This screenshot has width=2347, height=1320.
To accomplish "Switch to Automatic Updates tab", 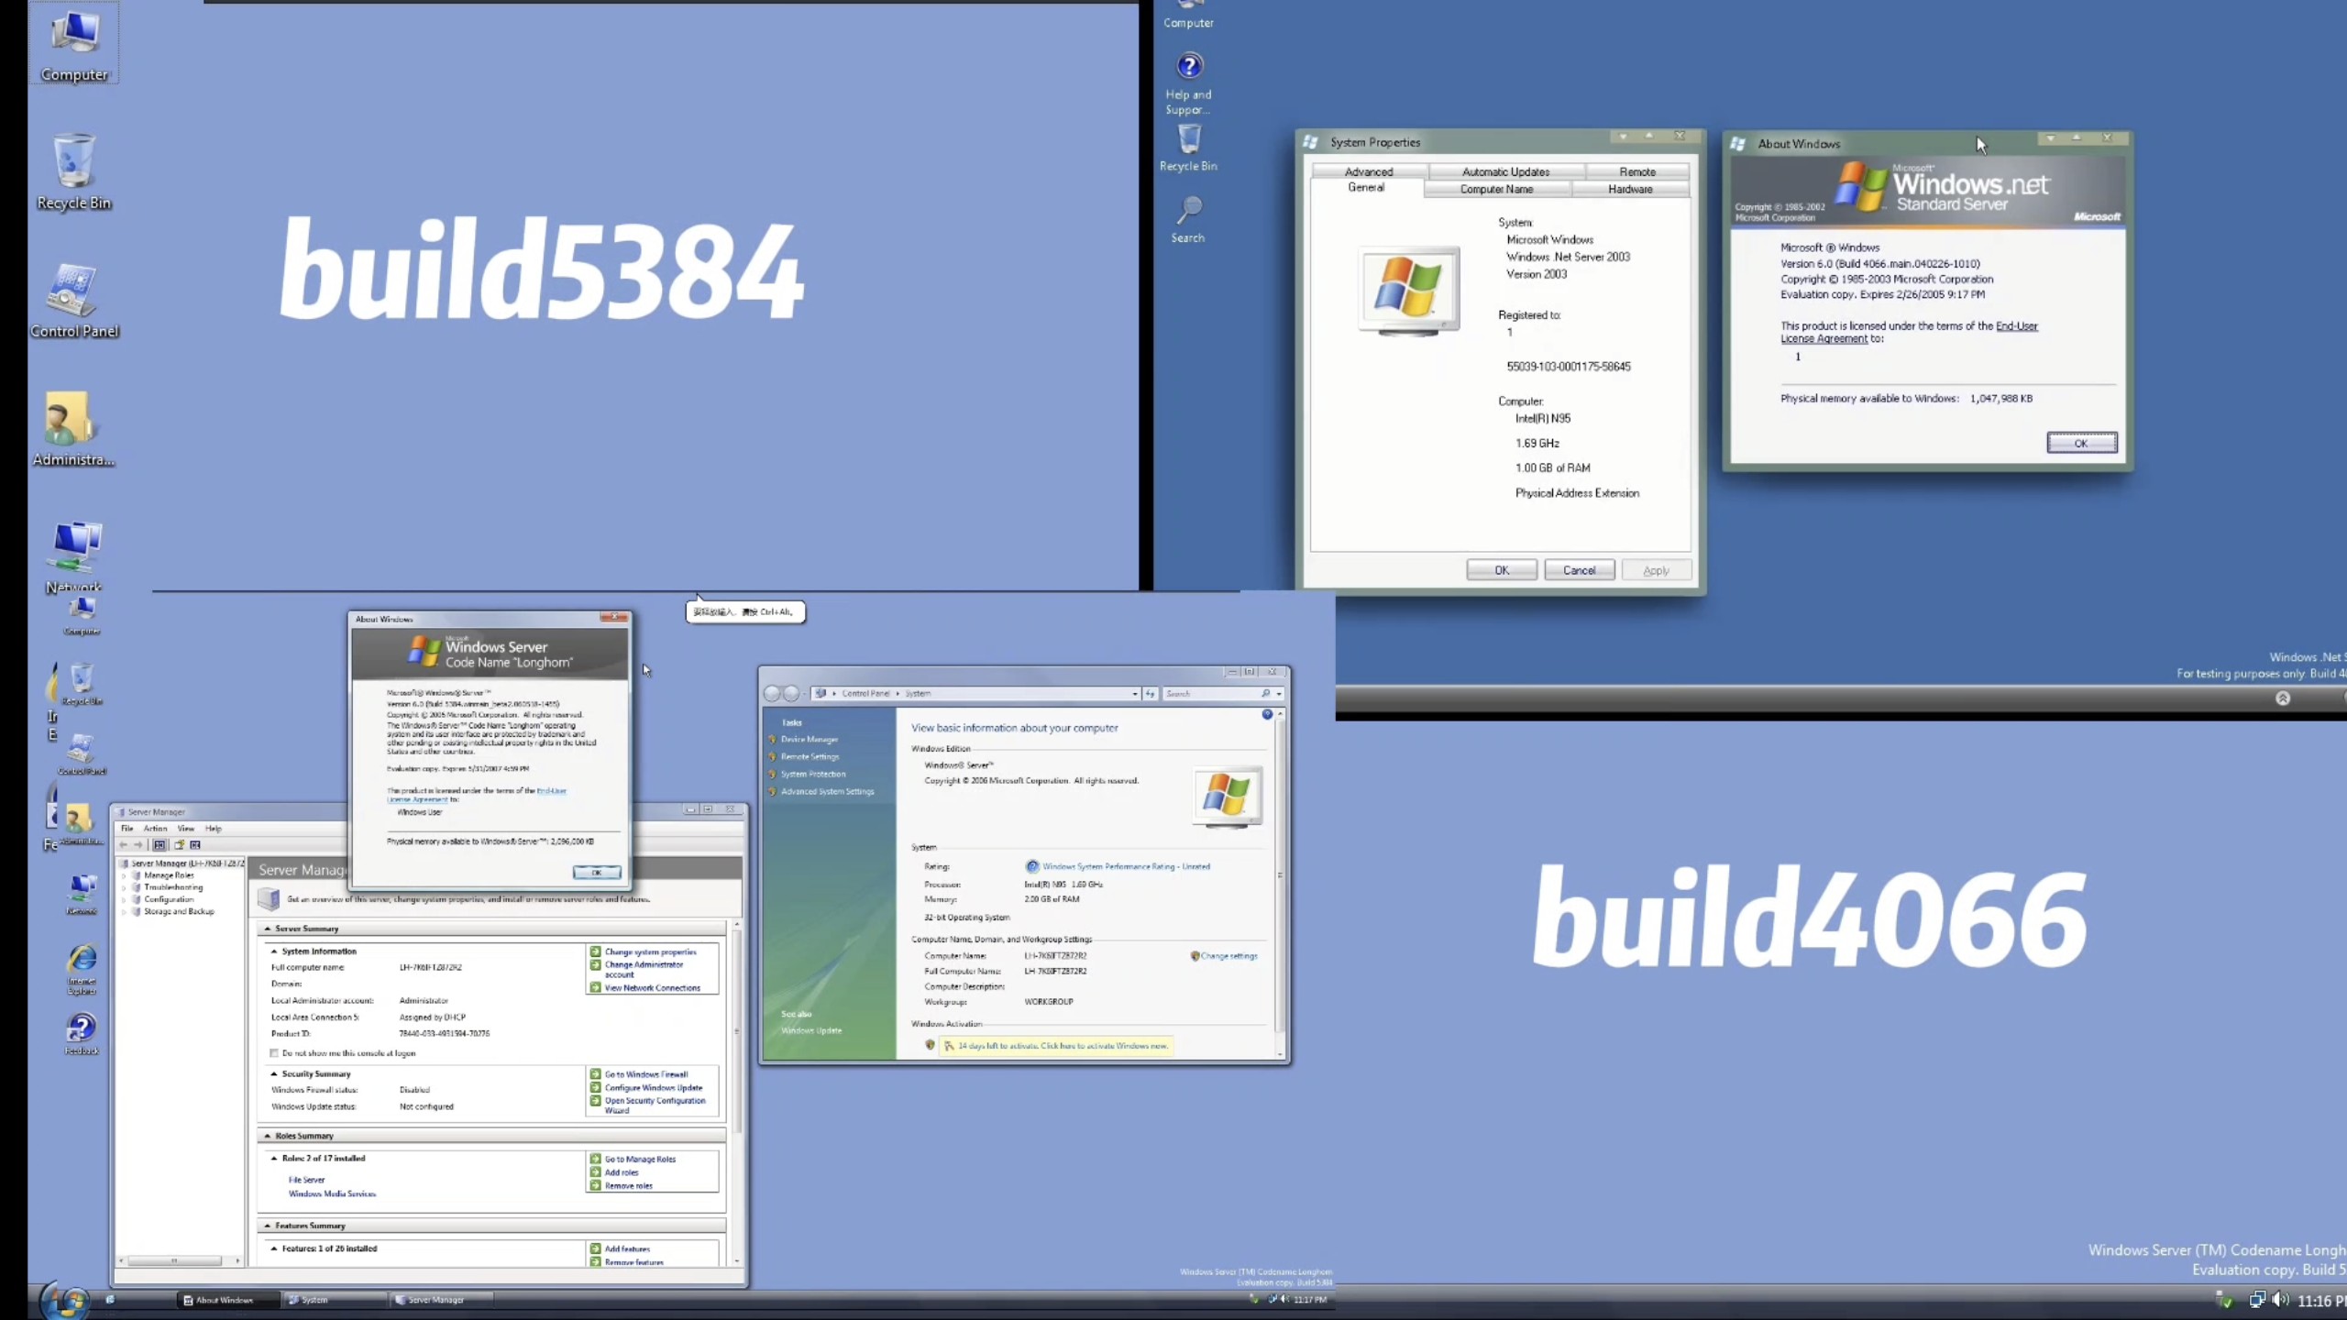I will click(1505, 171).
